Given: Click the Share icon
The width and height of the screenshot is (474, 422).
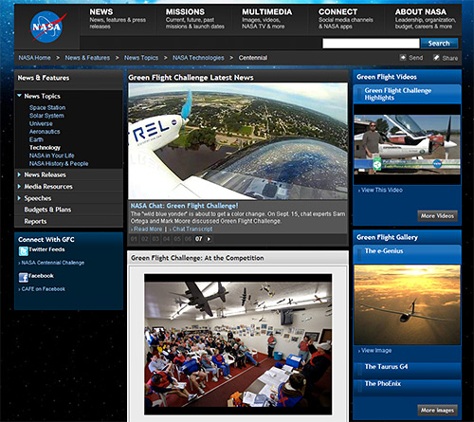Looking at the screenshot, I should [436, 58].
